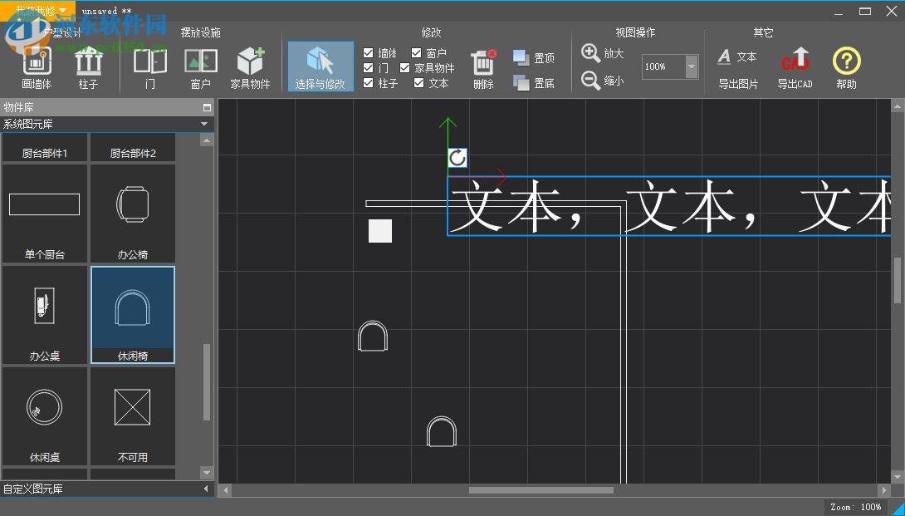Image resolution: width=905 pixels, height=516 pixels.
Task: Activate 选择与修改 select and modify mode
Action: click(x=320, y=66)
